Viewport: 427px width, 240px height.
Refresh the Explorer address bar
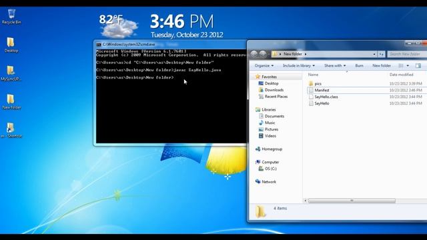[x=381, y=54]
